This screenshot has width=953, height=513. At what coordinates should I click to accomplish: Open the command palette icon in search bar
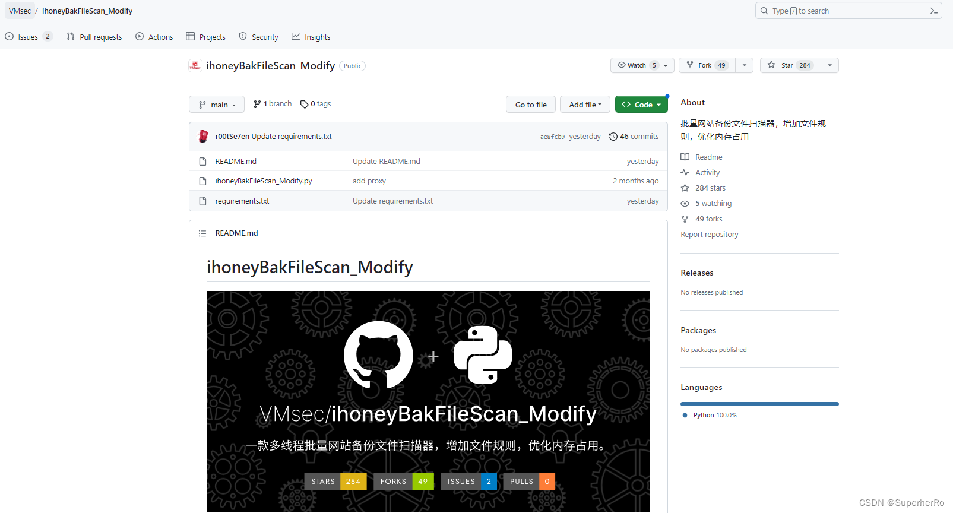pyautogui.click(x=934, y=11)
